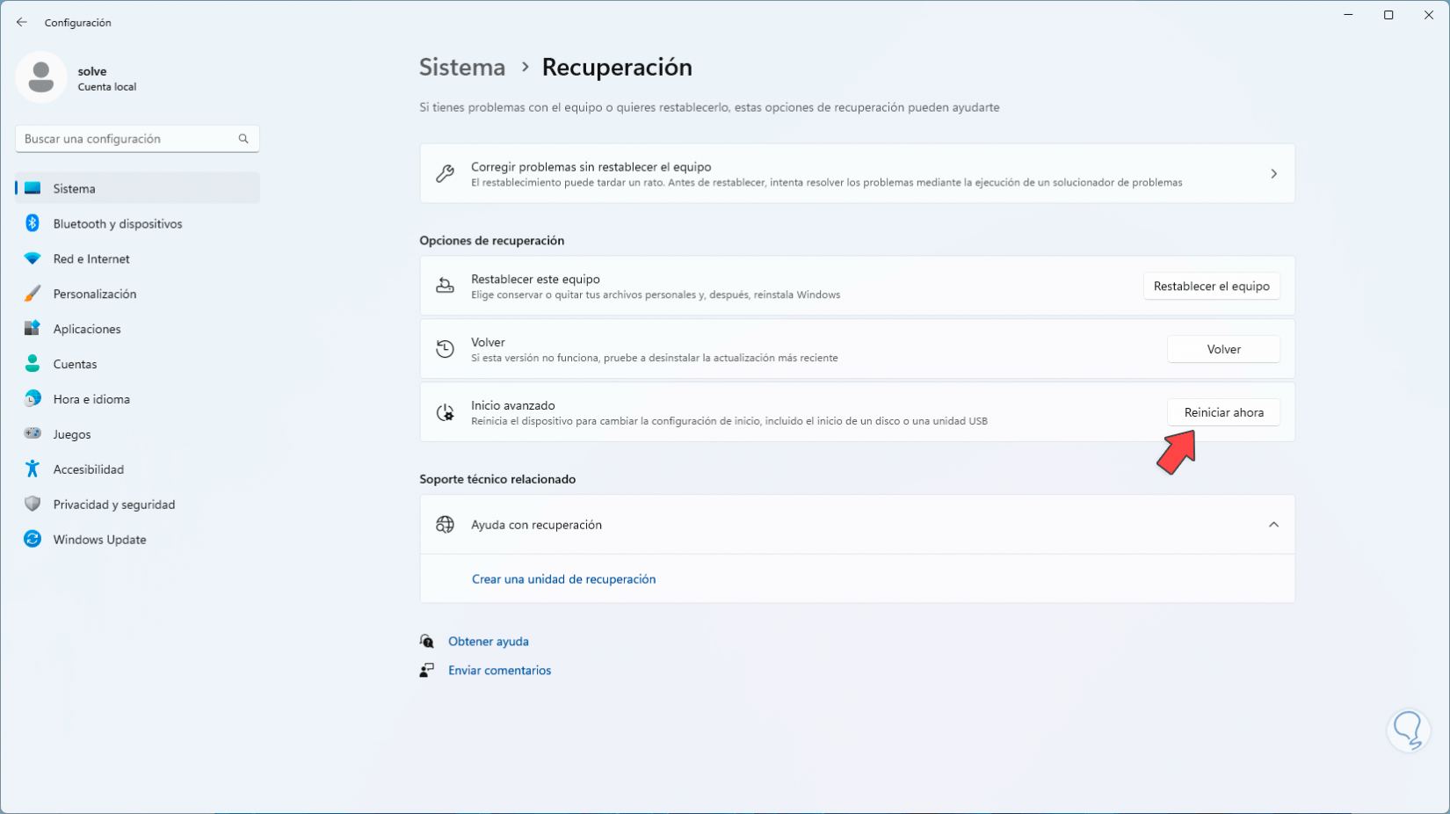Go to Hora e idioma
The image size is (1450, 814).
[x=138, y=399]
